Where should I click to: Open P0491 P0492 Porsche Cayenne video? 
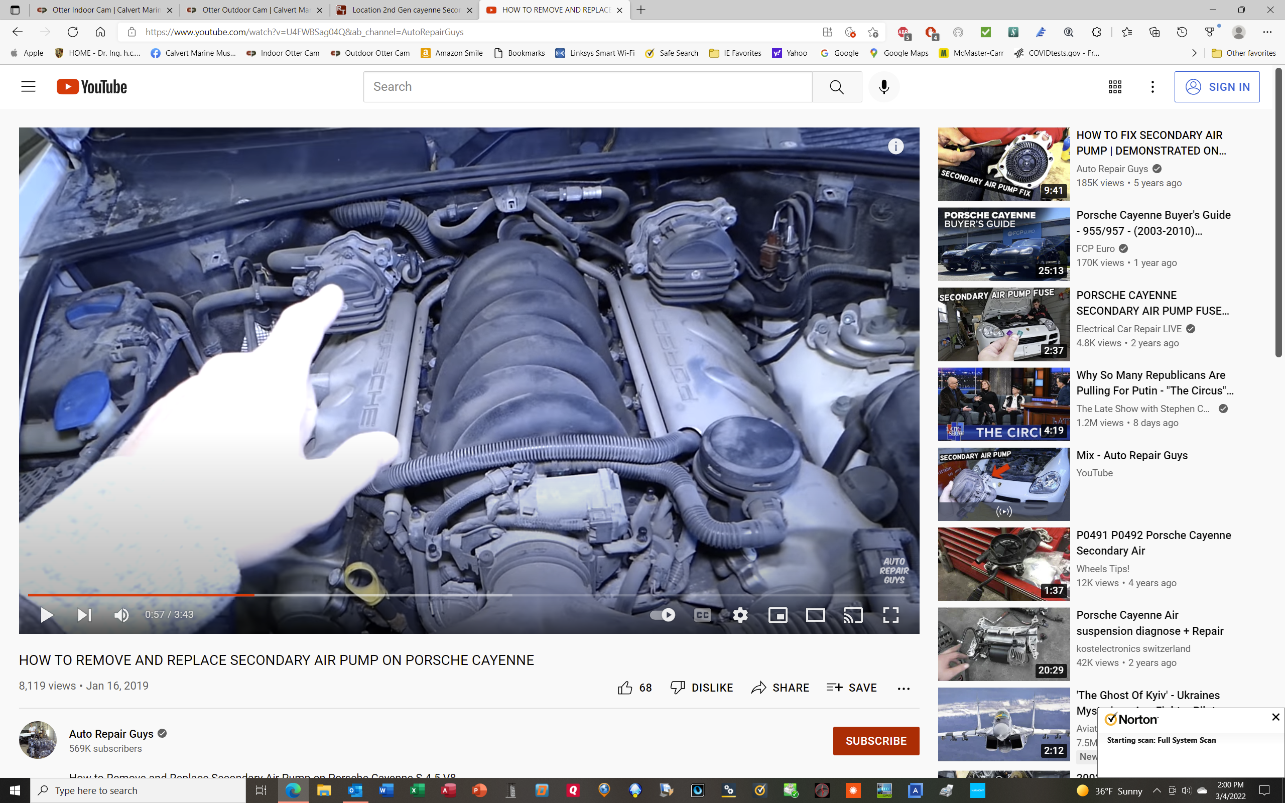tap(1153, 543)
